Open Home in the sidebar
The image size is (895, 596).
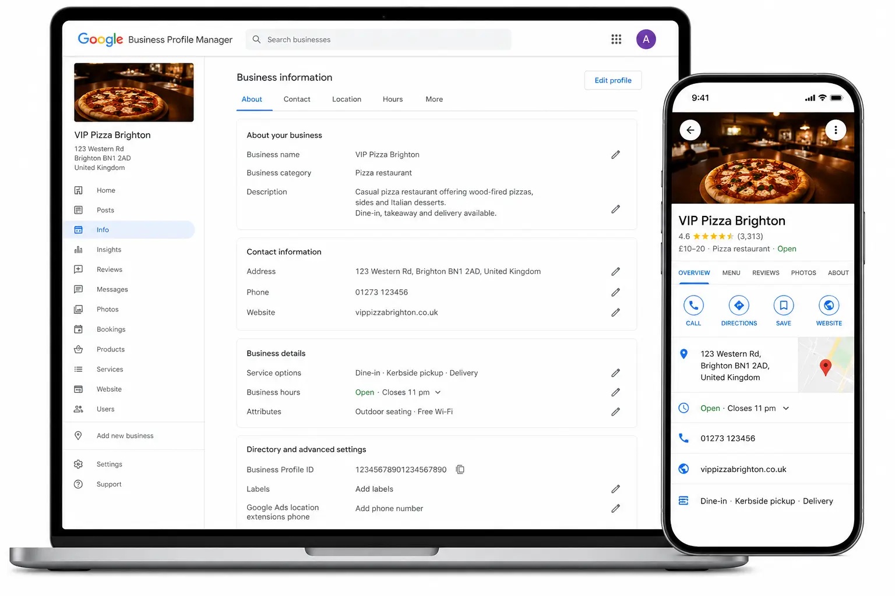coord(129,190)
